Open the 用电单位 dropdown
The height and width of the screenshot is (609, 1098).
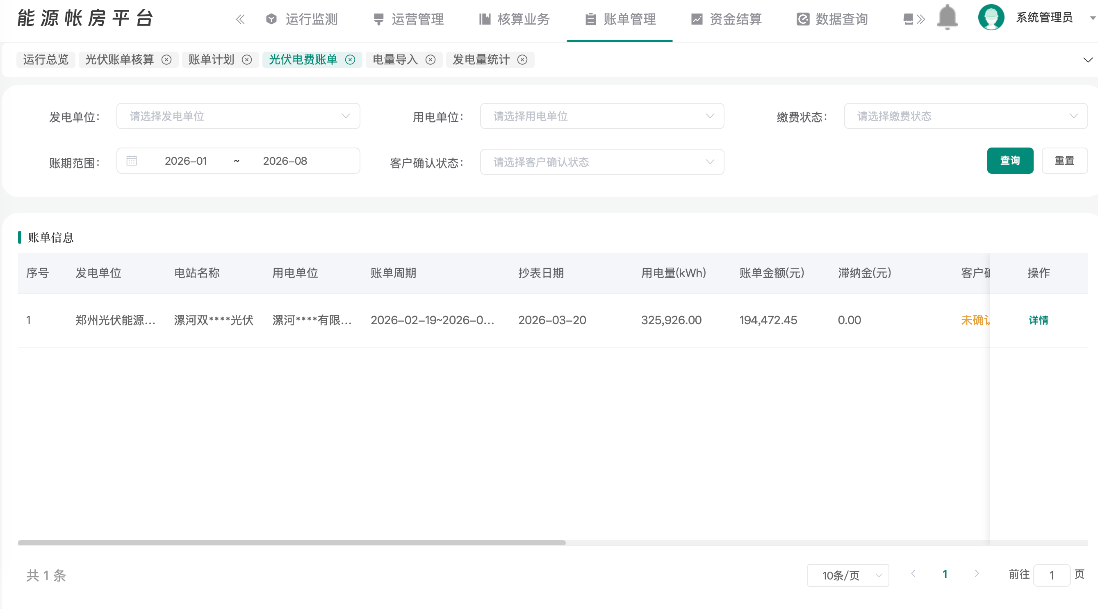pos(602,116)
